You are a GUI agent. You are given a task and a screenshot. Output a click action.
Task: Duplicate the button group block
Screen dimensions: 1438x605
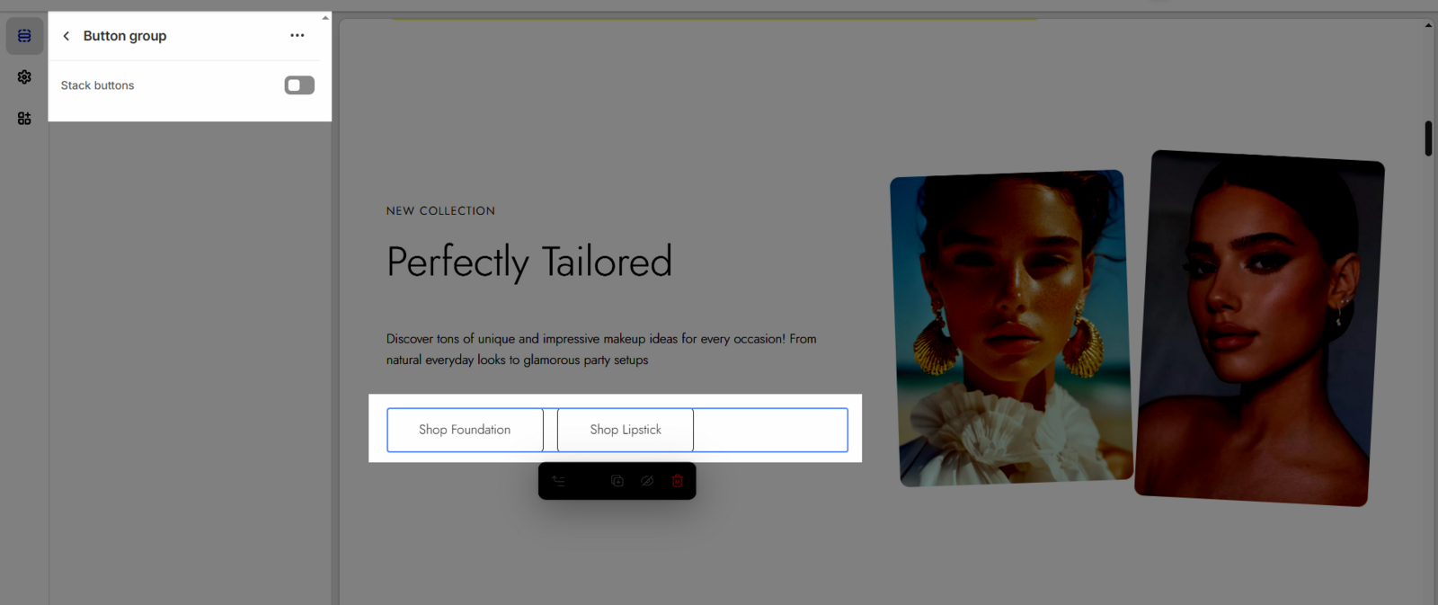point(617,481)
